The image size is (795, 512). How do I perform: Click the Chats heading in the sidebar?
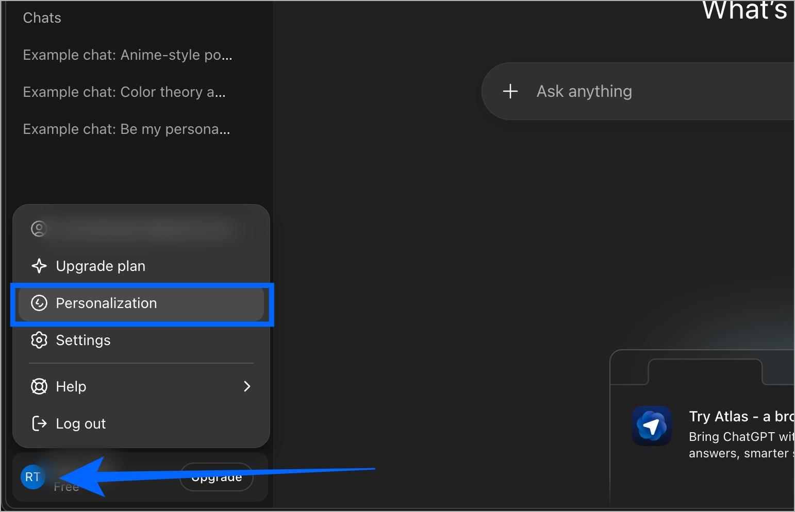(x=41, y=18)
